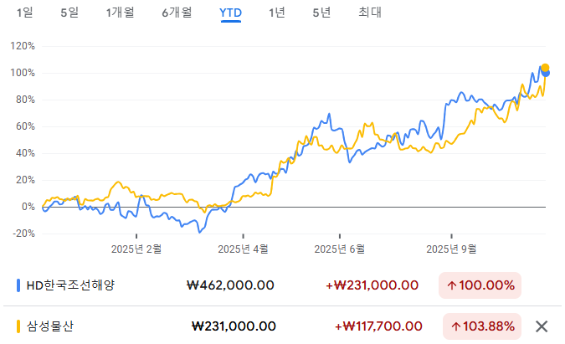
Task: Click the +₩117,700.00 change amount
Action: click(x=378, y=326)
